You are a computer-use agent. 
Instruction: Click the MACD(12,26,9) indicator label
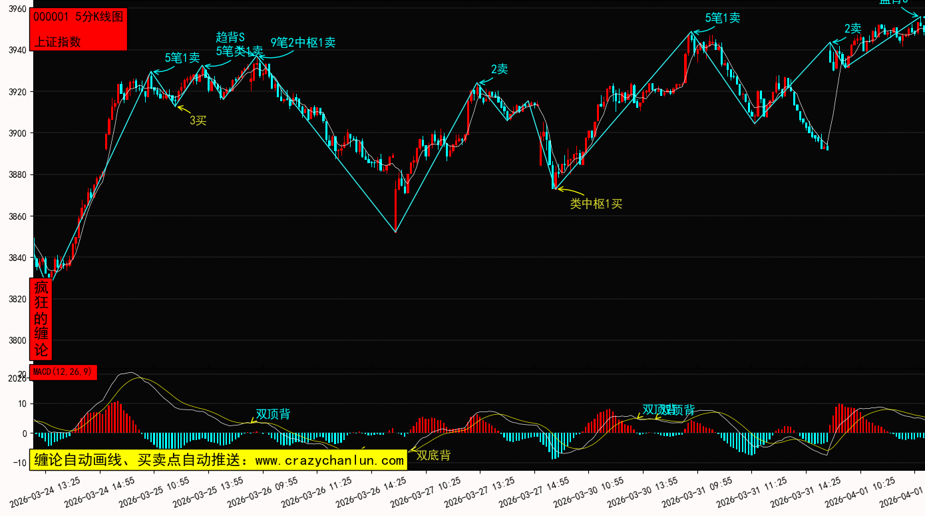(65, 372)
